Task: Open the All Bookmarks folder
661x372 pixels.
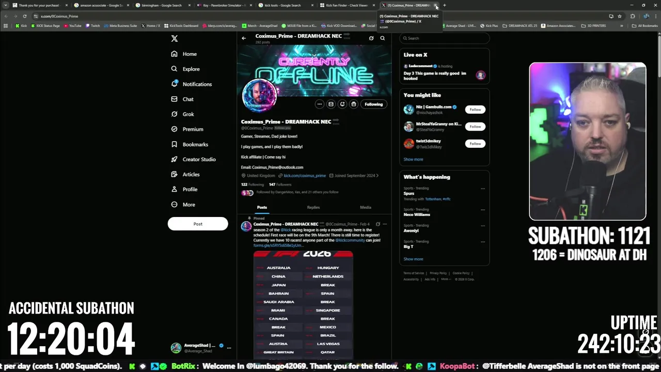Action: pyautogui.click(x=644, y=26)
